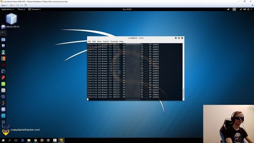Click the clock showing Sun 16:55
254x143 pixels.
click(x=127, y=9)
